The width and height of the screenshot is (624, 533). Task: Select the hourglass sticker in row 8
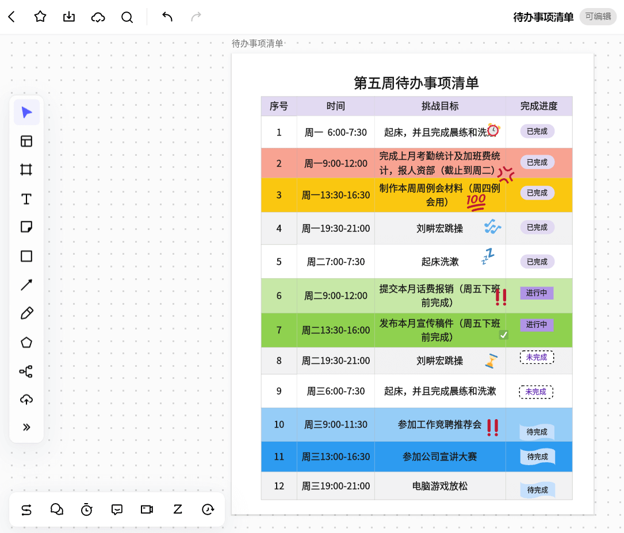click(492, 361)
